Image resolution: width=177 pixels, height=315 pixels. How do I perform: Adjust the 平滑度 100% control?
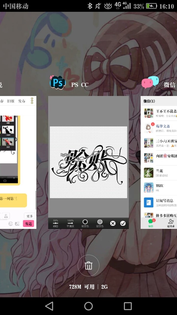[x=71, y=223]
